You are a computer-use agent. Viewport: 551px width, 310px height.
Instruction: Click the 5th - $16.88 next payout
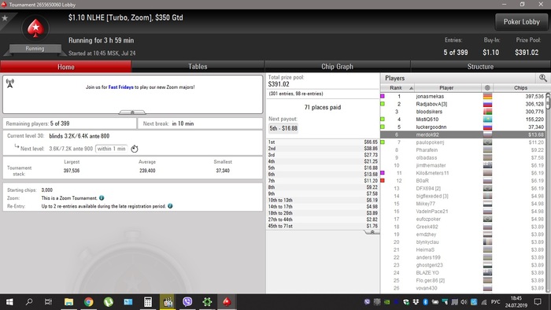[x=283, y=128]
